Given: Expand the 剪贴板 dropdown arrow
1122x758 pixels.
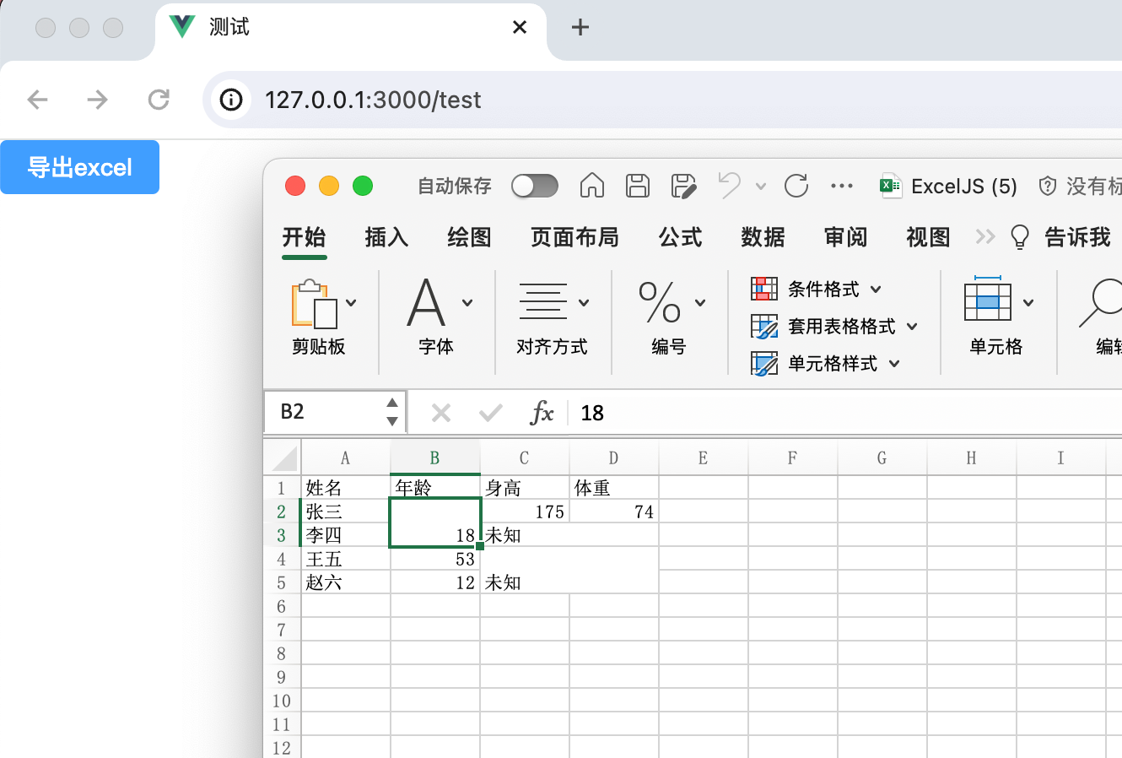Looking at the screenshot, I should [351, 303].
